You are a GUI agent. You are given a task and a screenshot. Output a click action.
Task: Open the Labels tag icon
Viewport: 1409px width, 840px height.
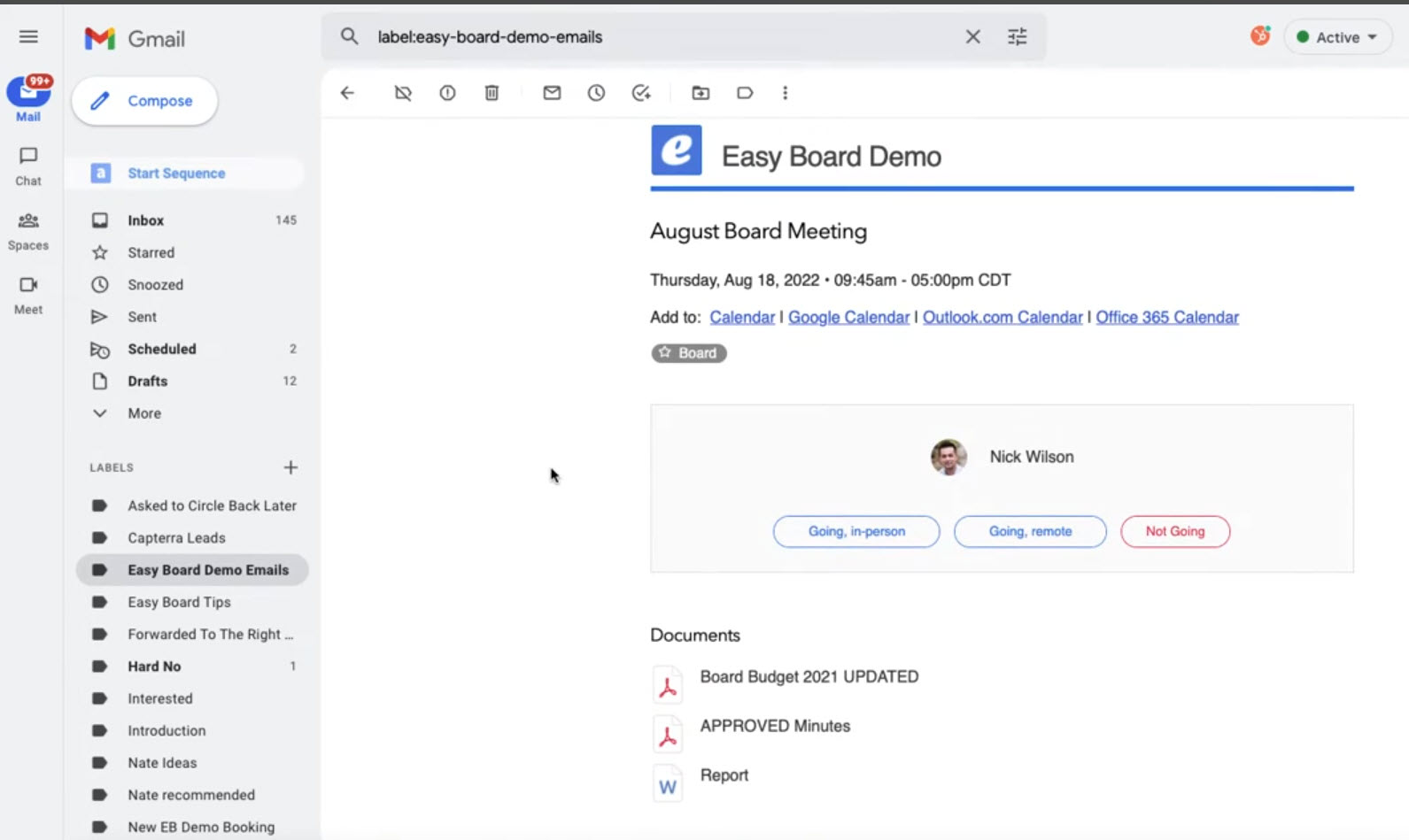[x=745, y=93]
